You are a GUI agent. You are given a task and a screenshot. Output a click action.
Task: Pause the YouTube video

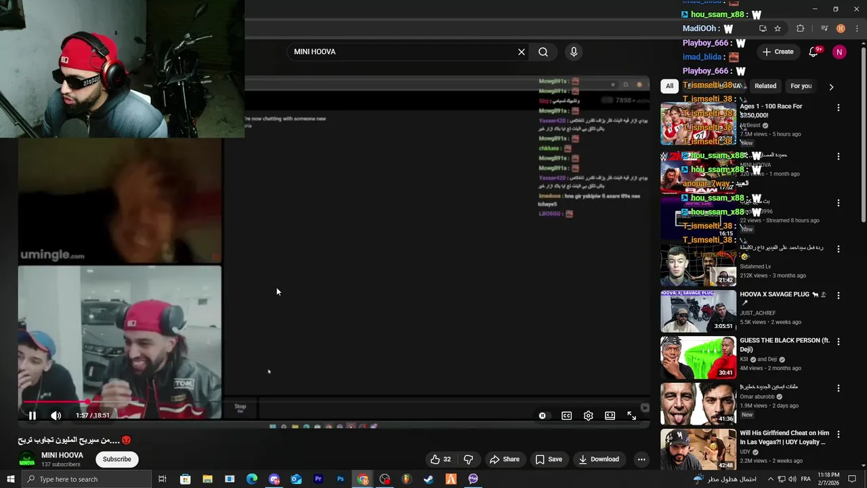click(x=32, y=415)
